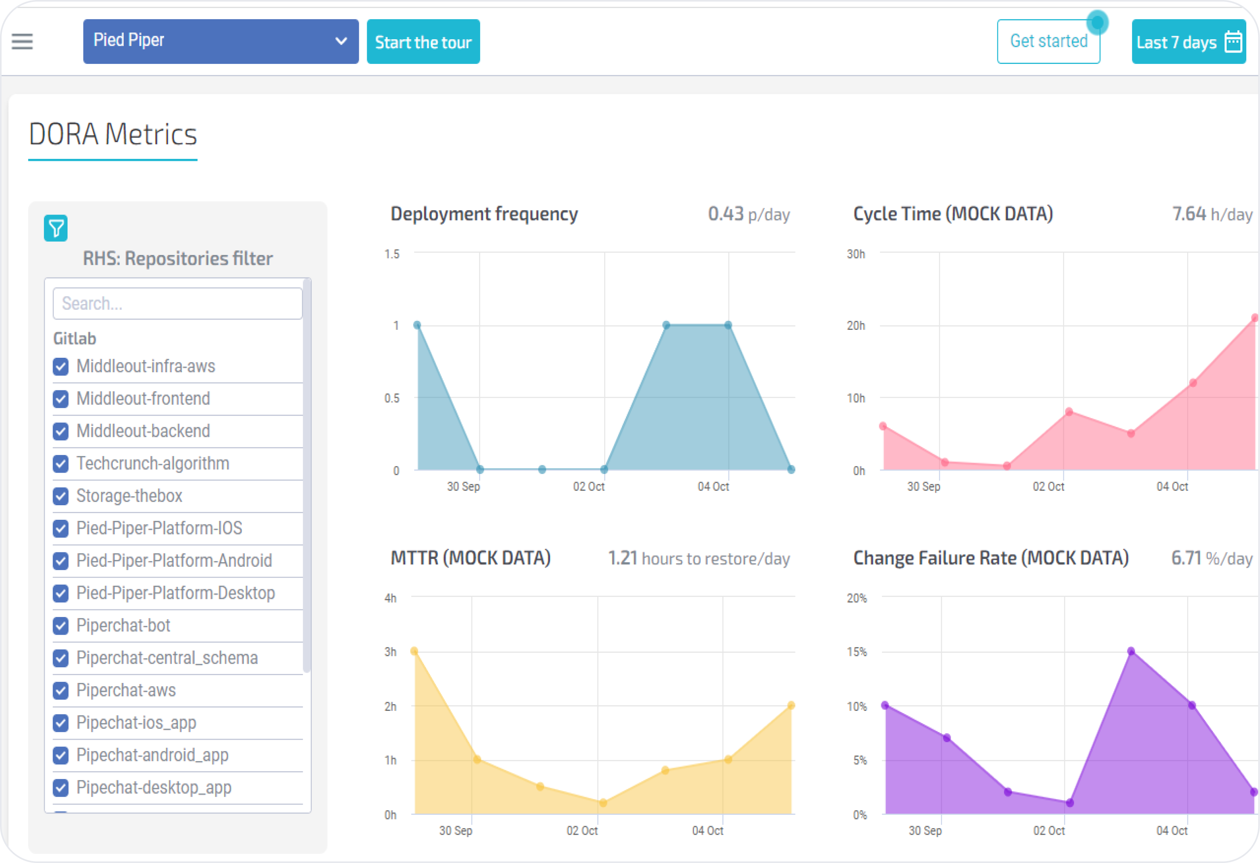1260x863 pixels.
Task: Open the hamburger navigation menu
Action: click(22, 41)
